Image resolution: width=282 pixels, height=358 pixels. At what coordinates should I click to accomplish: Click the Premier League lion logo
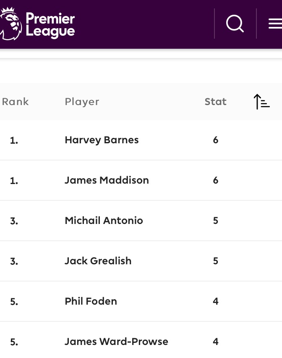click(x=11, y=24)
